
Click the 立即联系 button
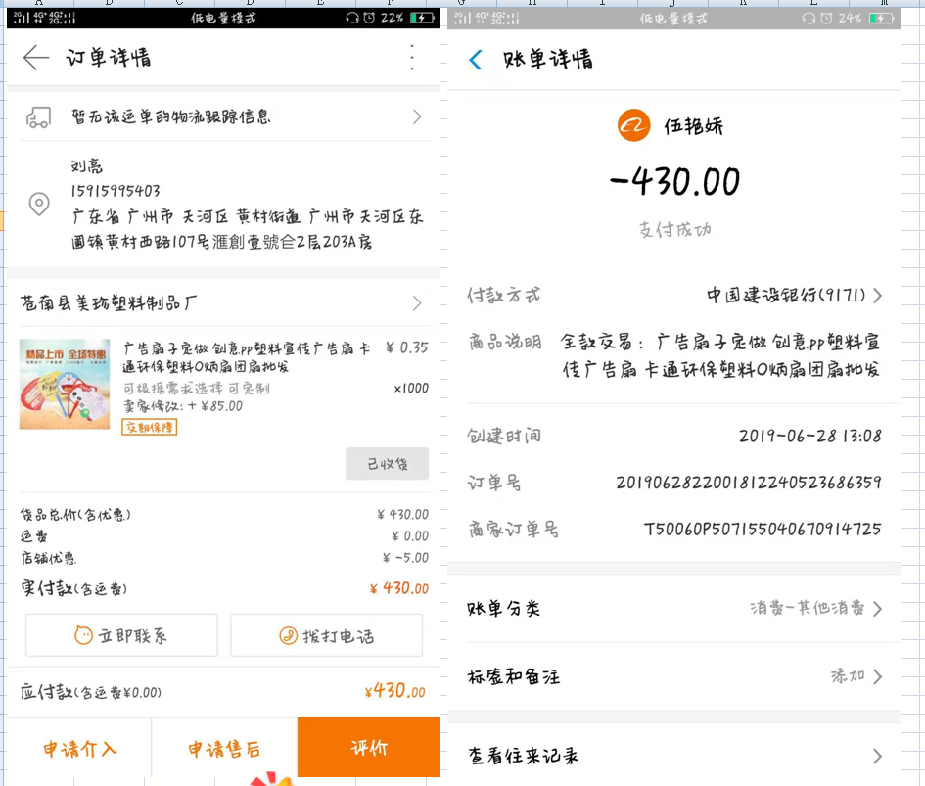point(121,635)
